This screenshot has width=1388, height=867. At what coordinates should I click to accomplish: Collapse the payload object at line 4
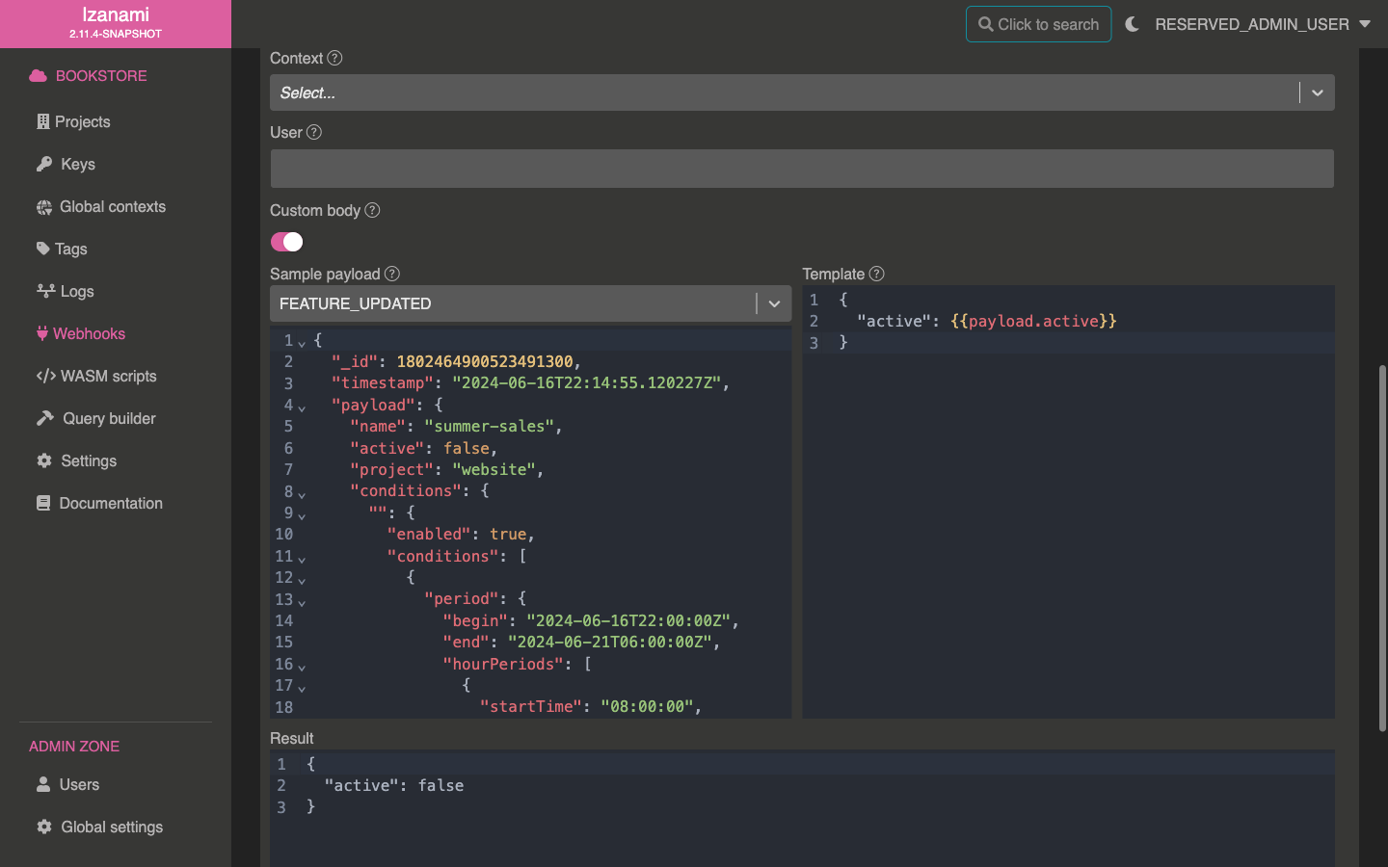click(x=302, y=407)
